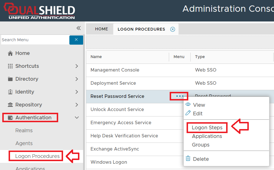
Task: Switch to the HOME tab
Action: click(101, 29)
